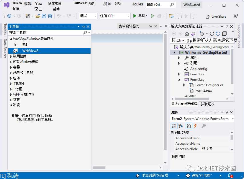
Task: Click the Solution Explorer refresh icon
Action: pos(218,34)
